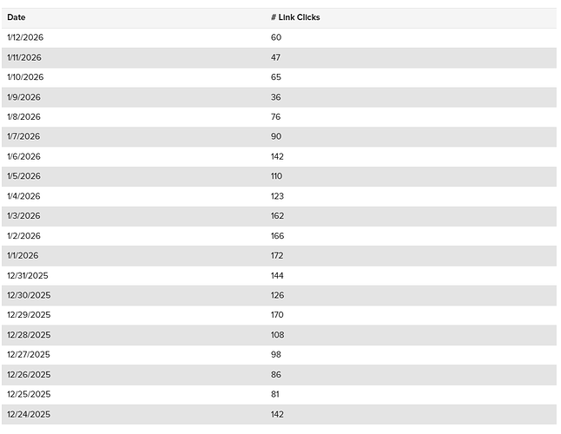561x434 pixels.
Task: Select the 12/31/2025 date cell
Action: [27, 275]
